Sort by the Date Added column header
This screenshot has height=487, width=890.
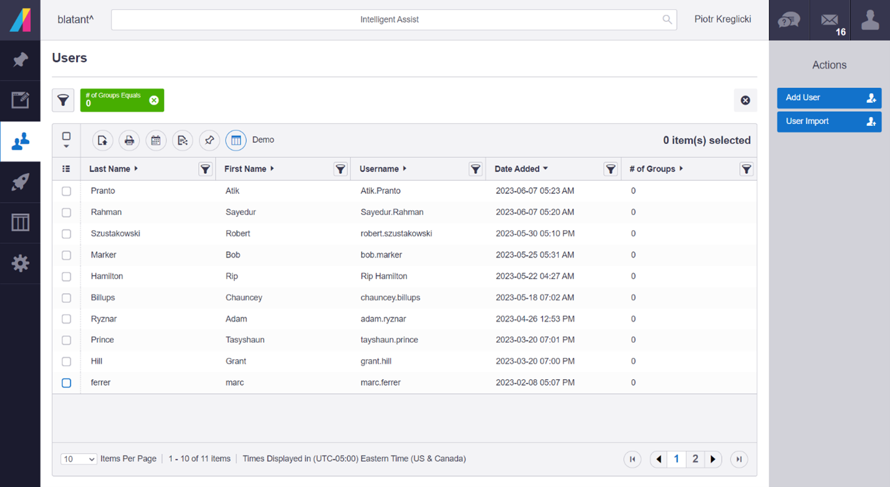tap(521, 169)
